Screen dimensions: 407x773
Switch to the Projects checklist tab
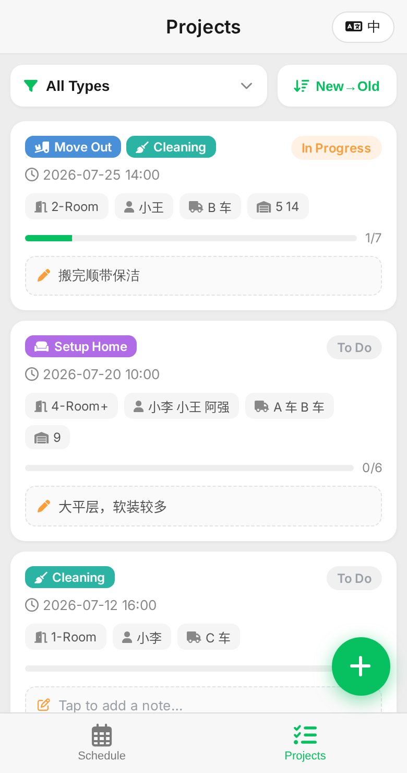pyautogui.click(x=305, y=743)
